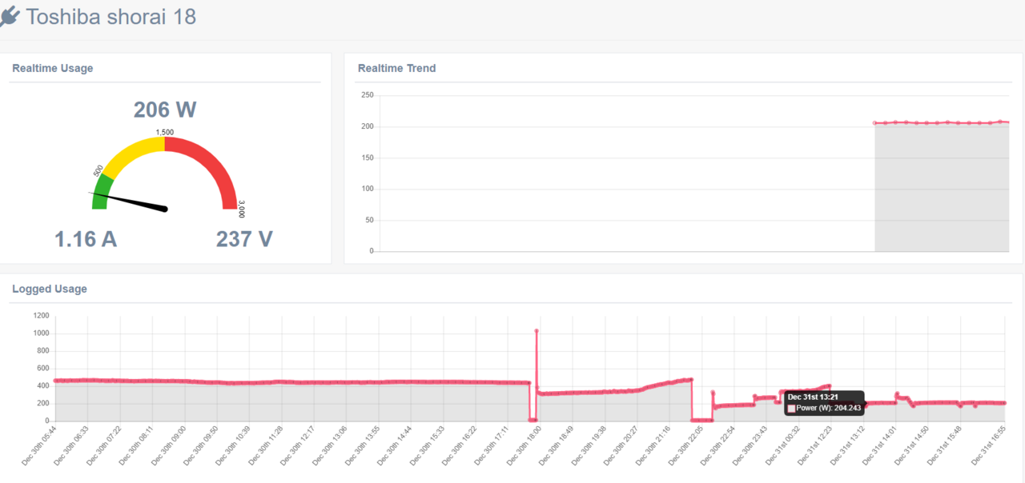Click the pink legend square in the tooltip

(x=791, y=408)
